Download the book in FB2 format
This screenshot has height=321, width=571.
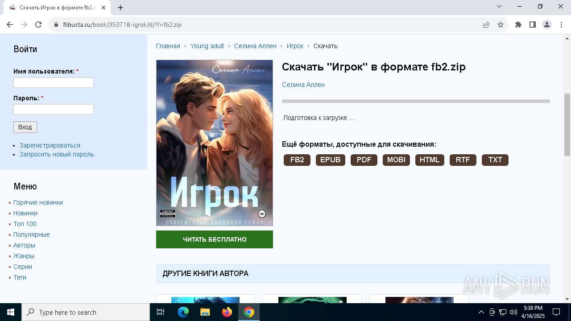tap(297, 160)
